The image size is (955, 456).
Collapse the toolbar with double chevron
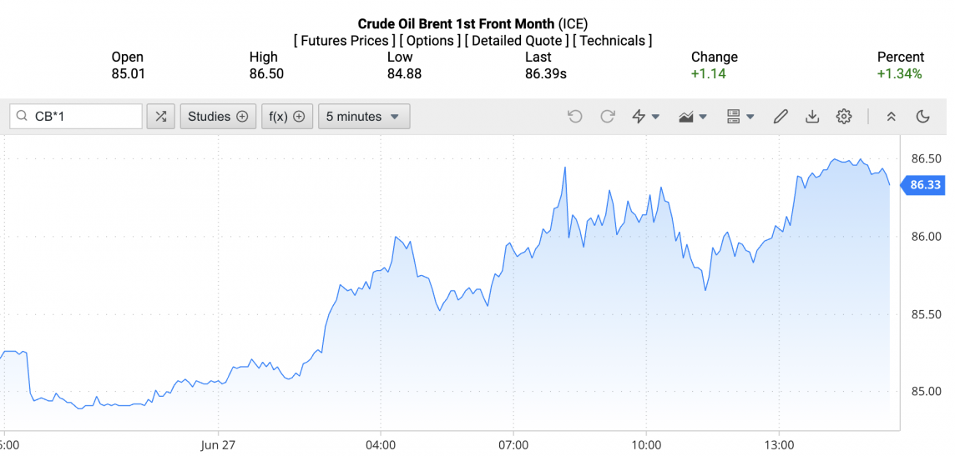click(x=892, y=117)
